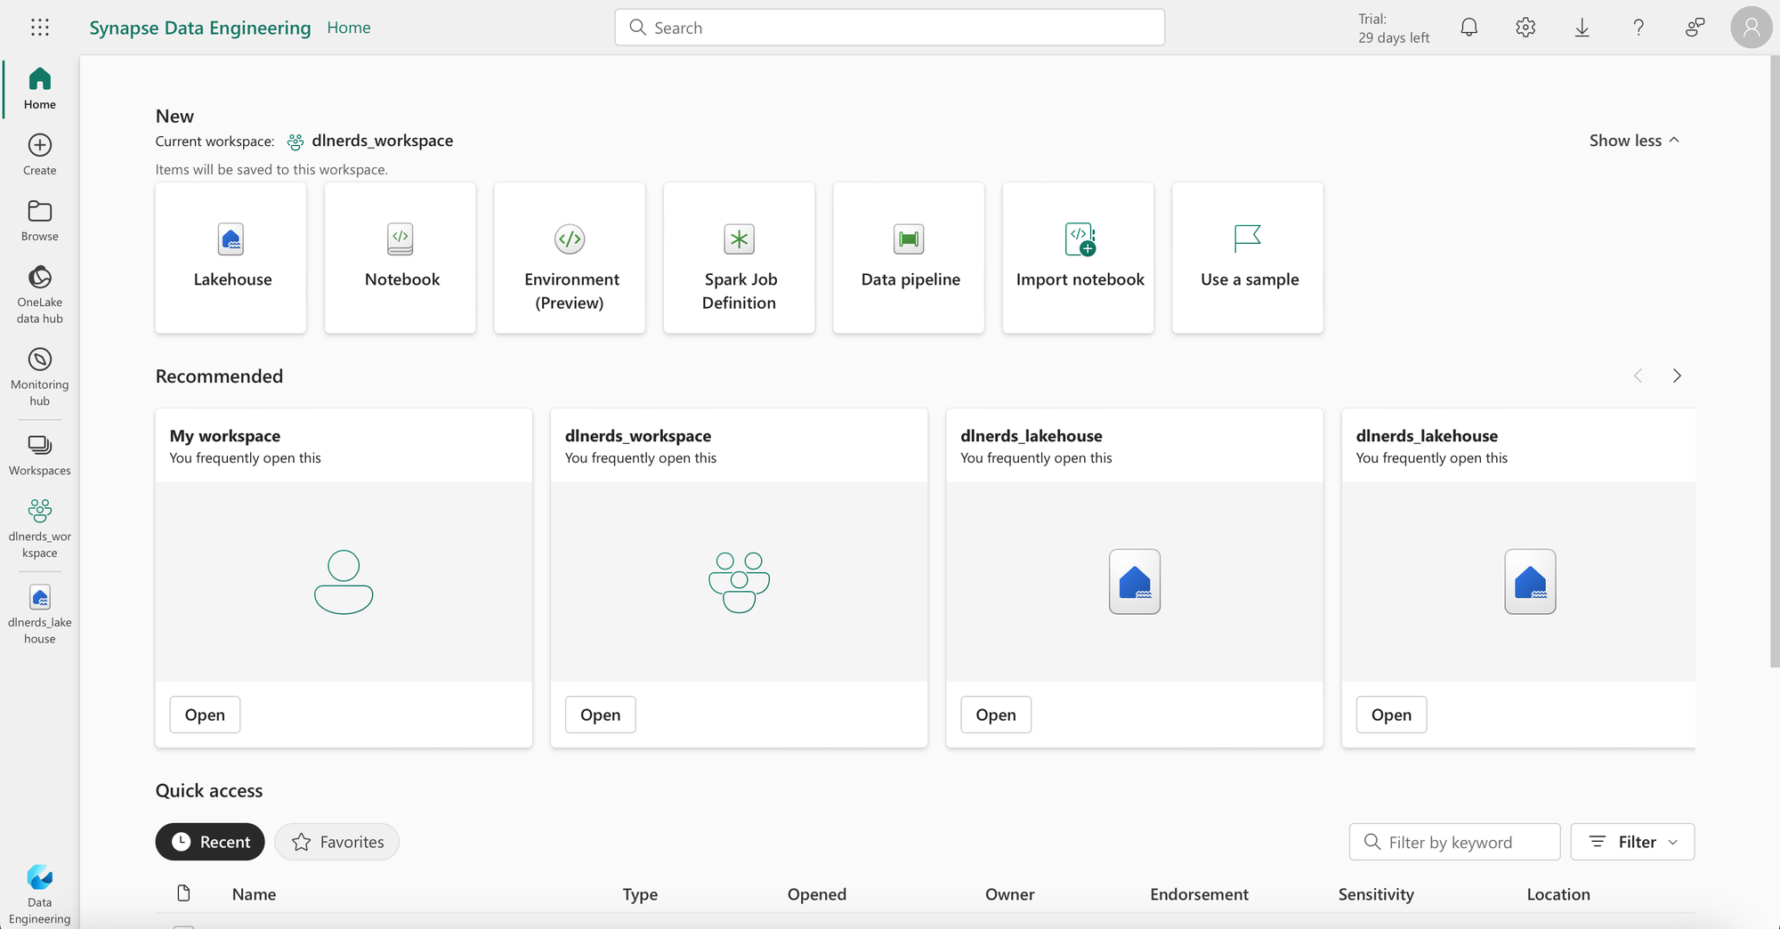Screen dimensions: 1780x929
Task: Create a new Spark Job Definition
Action: click(740, 258)
